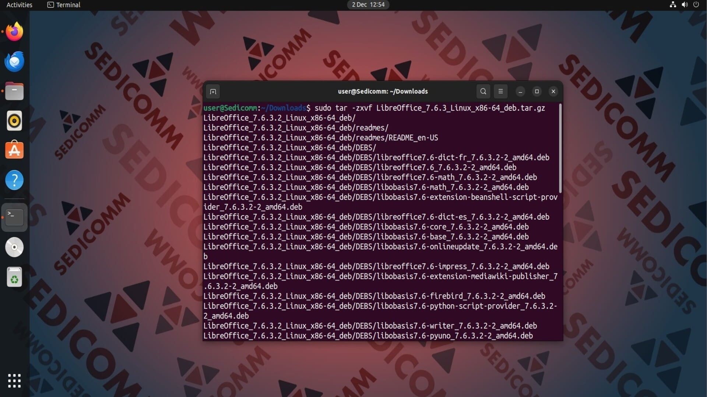Click the libreoffice7.6_7.6.3.2-2_amd64.deb line

coord(360,168)
